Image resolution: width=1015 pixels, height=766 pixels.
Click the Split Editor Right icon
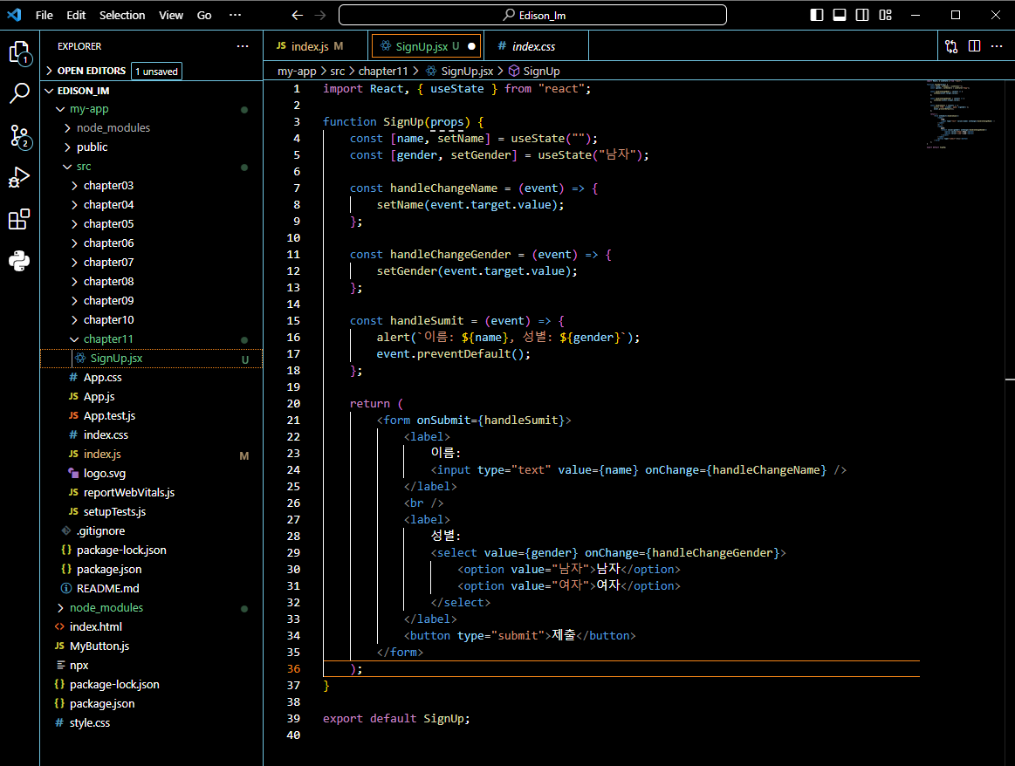[x=974, y=46]
